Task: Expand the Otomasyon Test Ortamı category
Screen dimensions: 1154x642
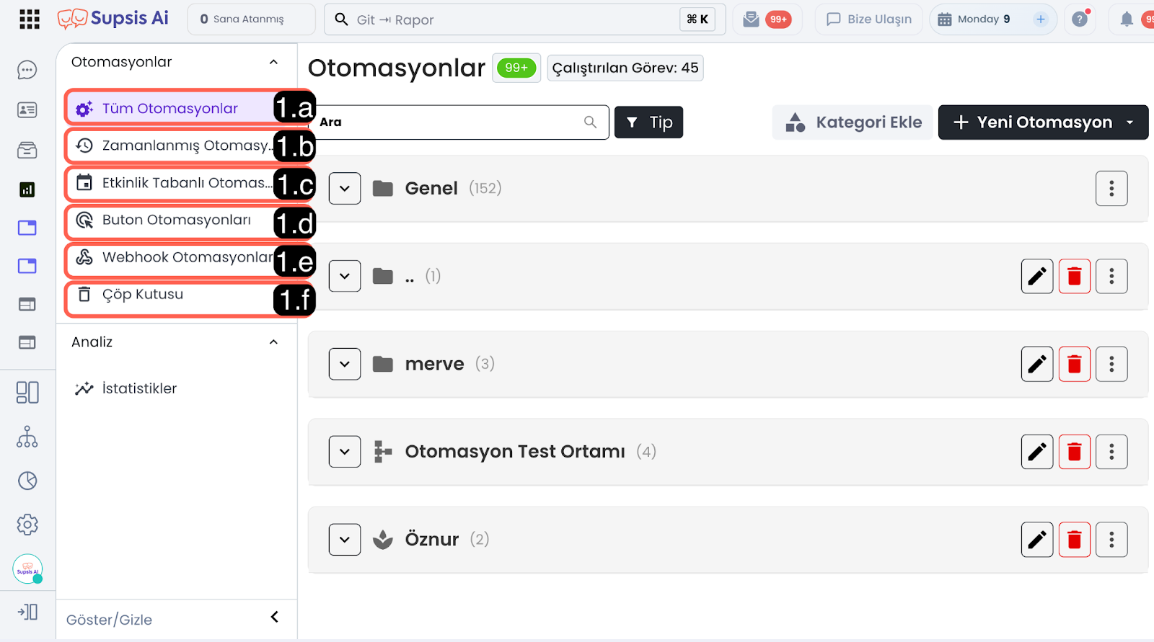Action: pyautogui.click(x=345, y=452)
